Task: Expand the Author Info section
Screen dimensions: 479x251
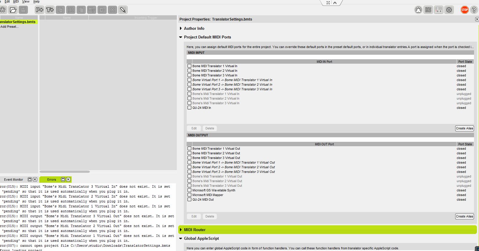Action: [x=181, y=28]
